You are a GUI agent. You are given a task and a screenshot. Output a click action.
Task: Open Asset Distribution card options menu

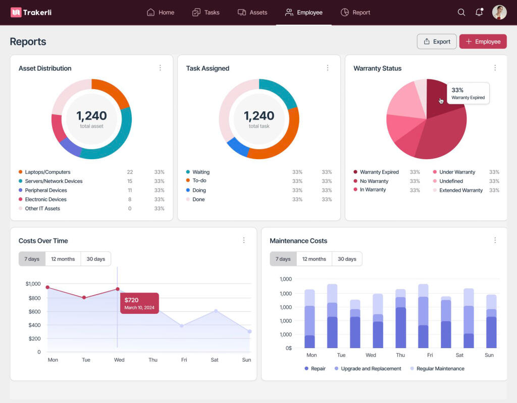click(x=160, y=68)
